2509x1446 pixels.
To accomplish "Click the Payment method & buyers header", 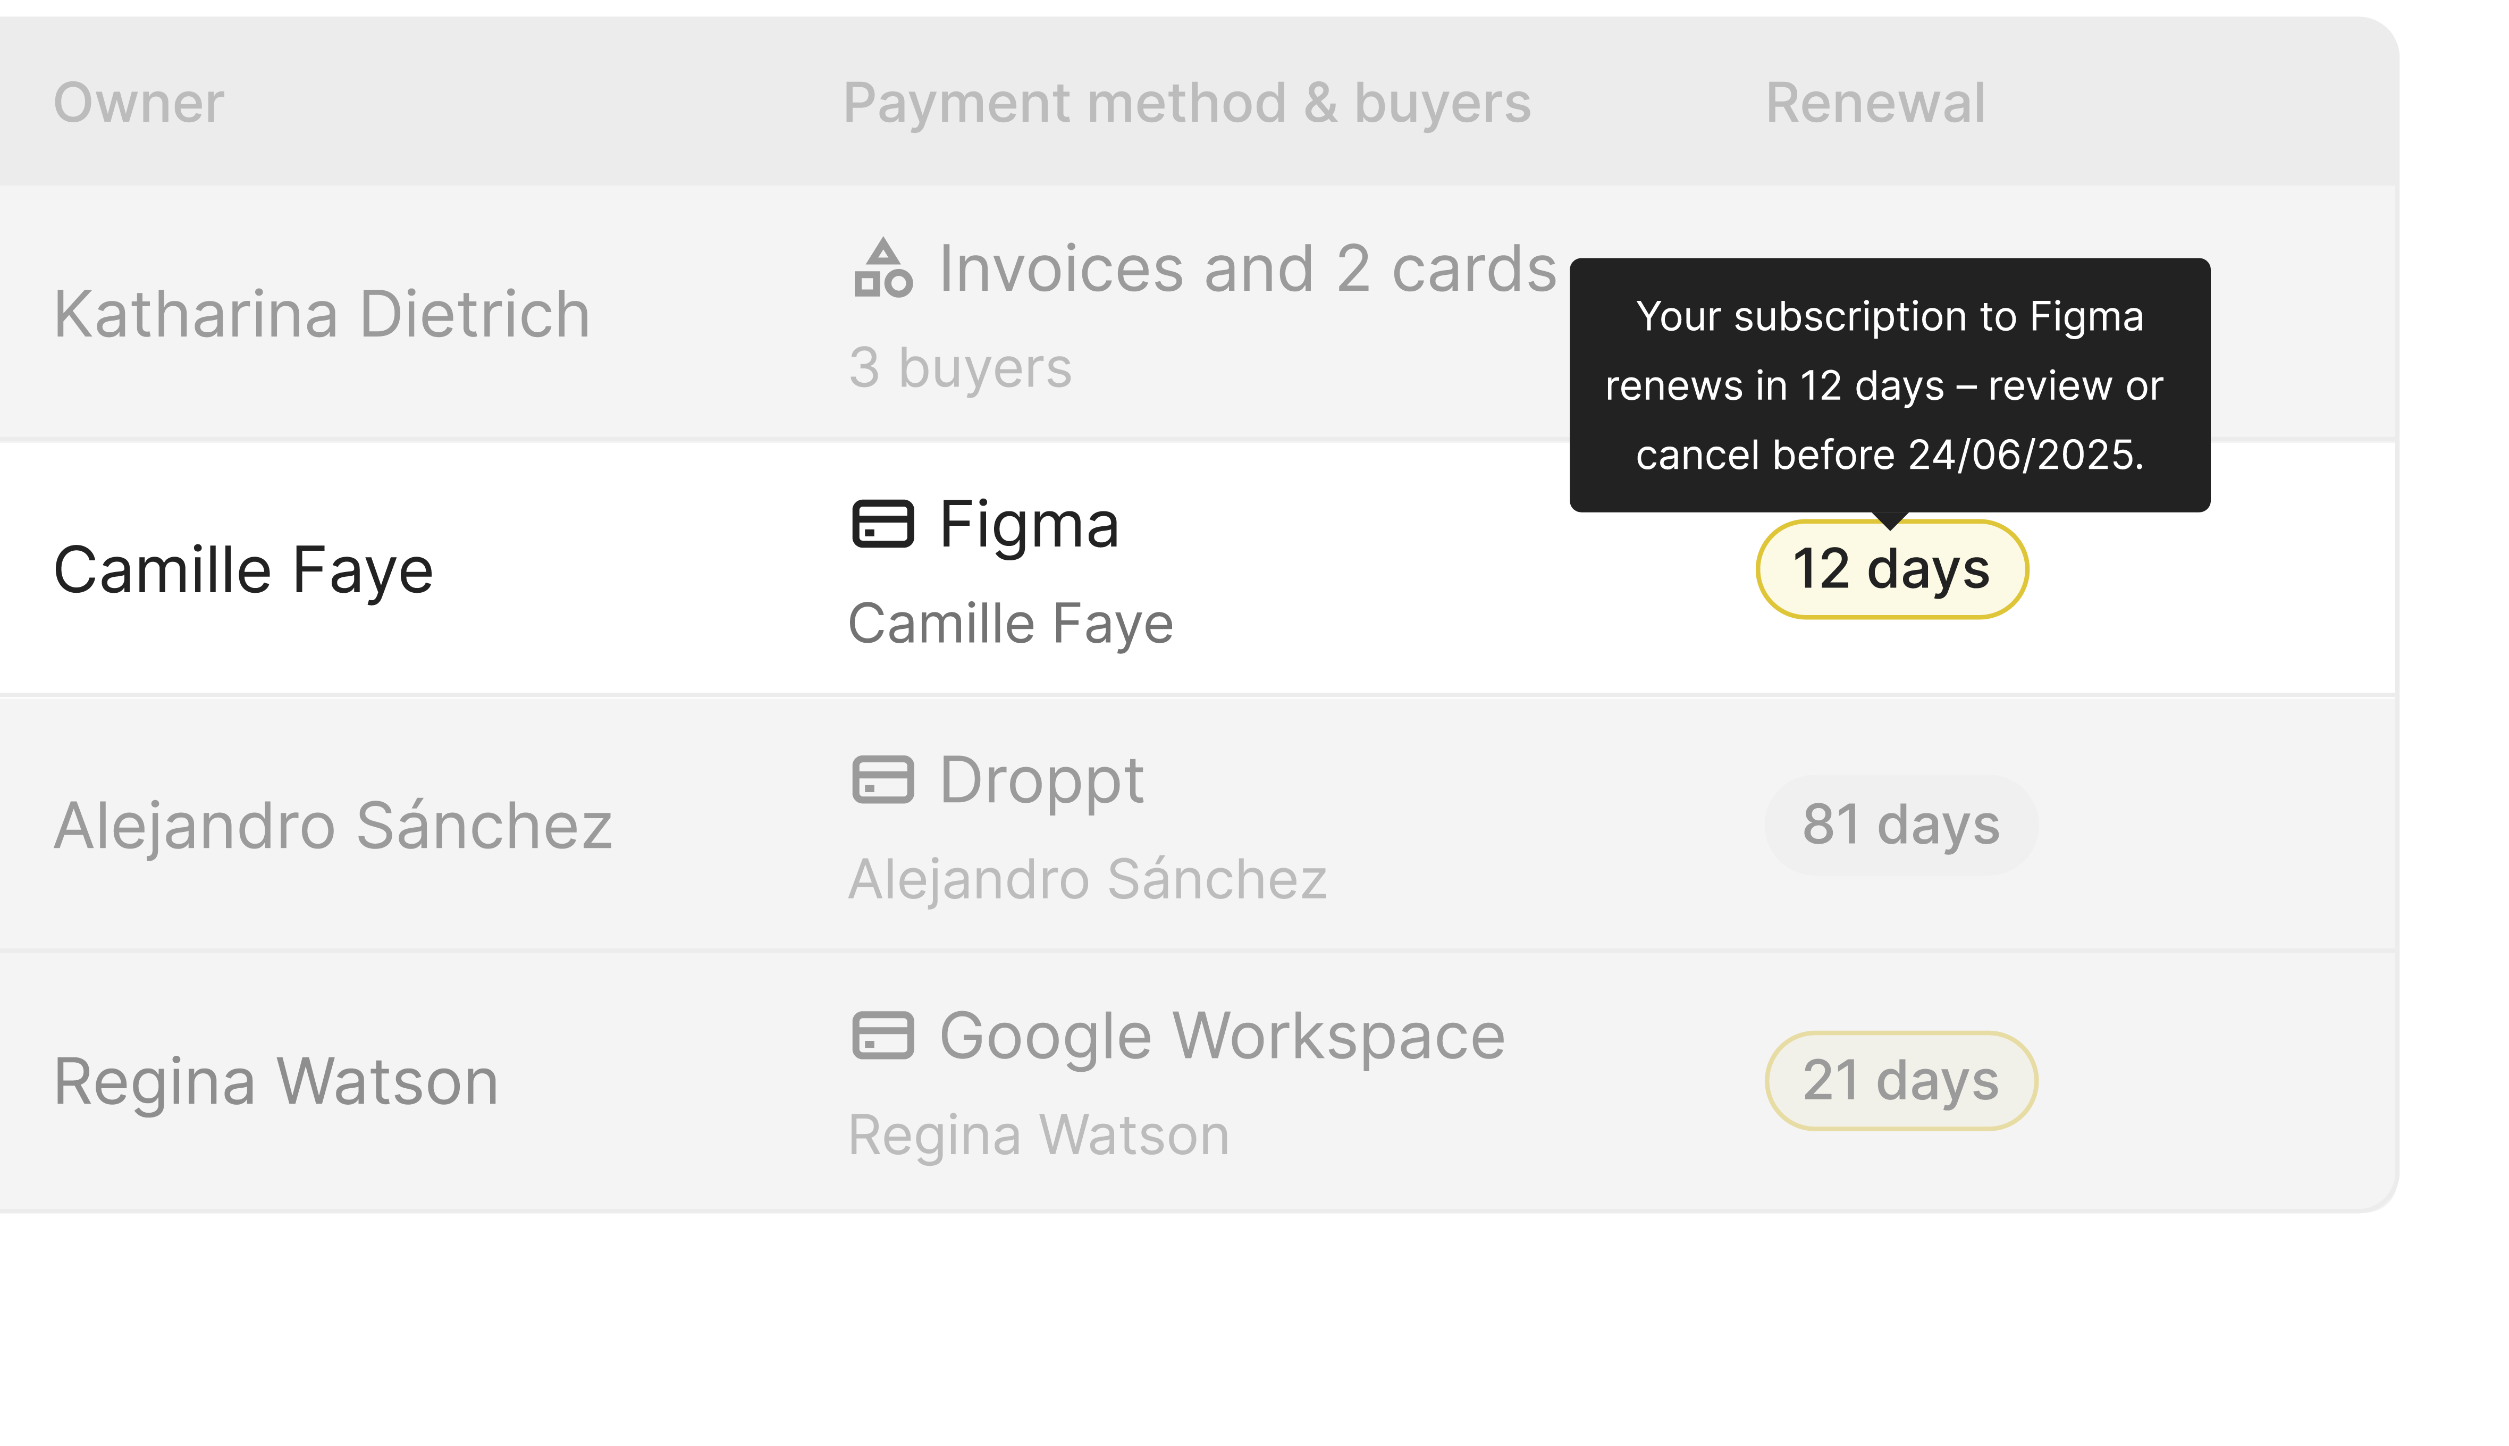I will click(1186, 102).
